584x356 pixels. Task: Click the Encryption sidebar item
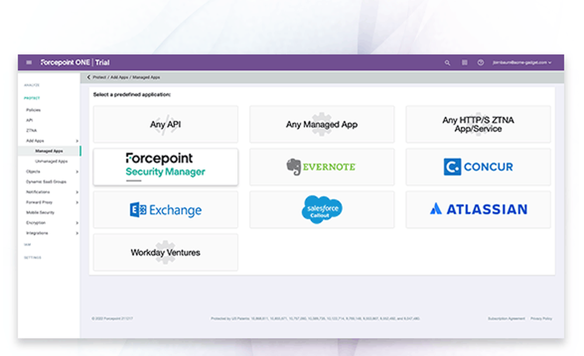(x=36, y=223)
